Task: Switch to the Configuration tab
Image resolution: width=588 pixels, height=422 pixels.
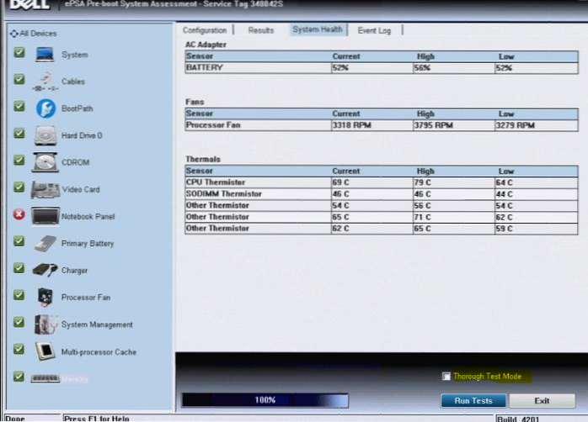Action: [205, 30]
